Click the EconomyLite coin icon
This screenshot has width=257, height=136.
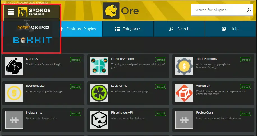pos(14,93)
